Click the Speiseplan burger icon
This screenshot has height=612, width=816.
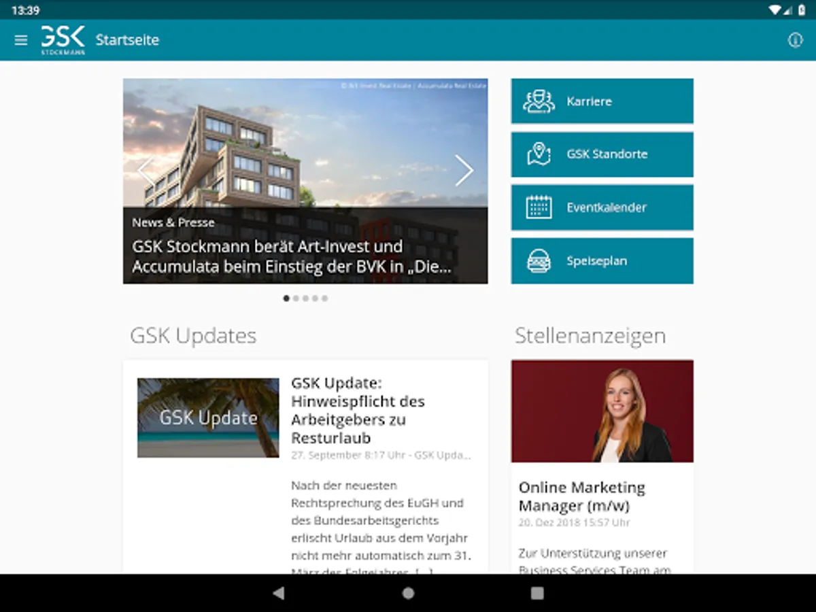[539, 260]
